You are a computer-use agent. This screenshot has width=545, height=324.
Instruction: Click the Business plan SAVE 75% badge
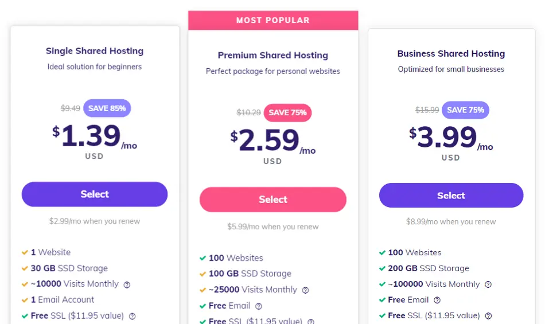(465, 110)
